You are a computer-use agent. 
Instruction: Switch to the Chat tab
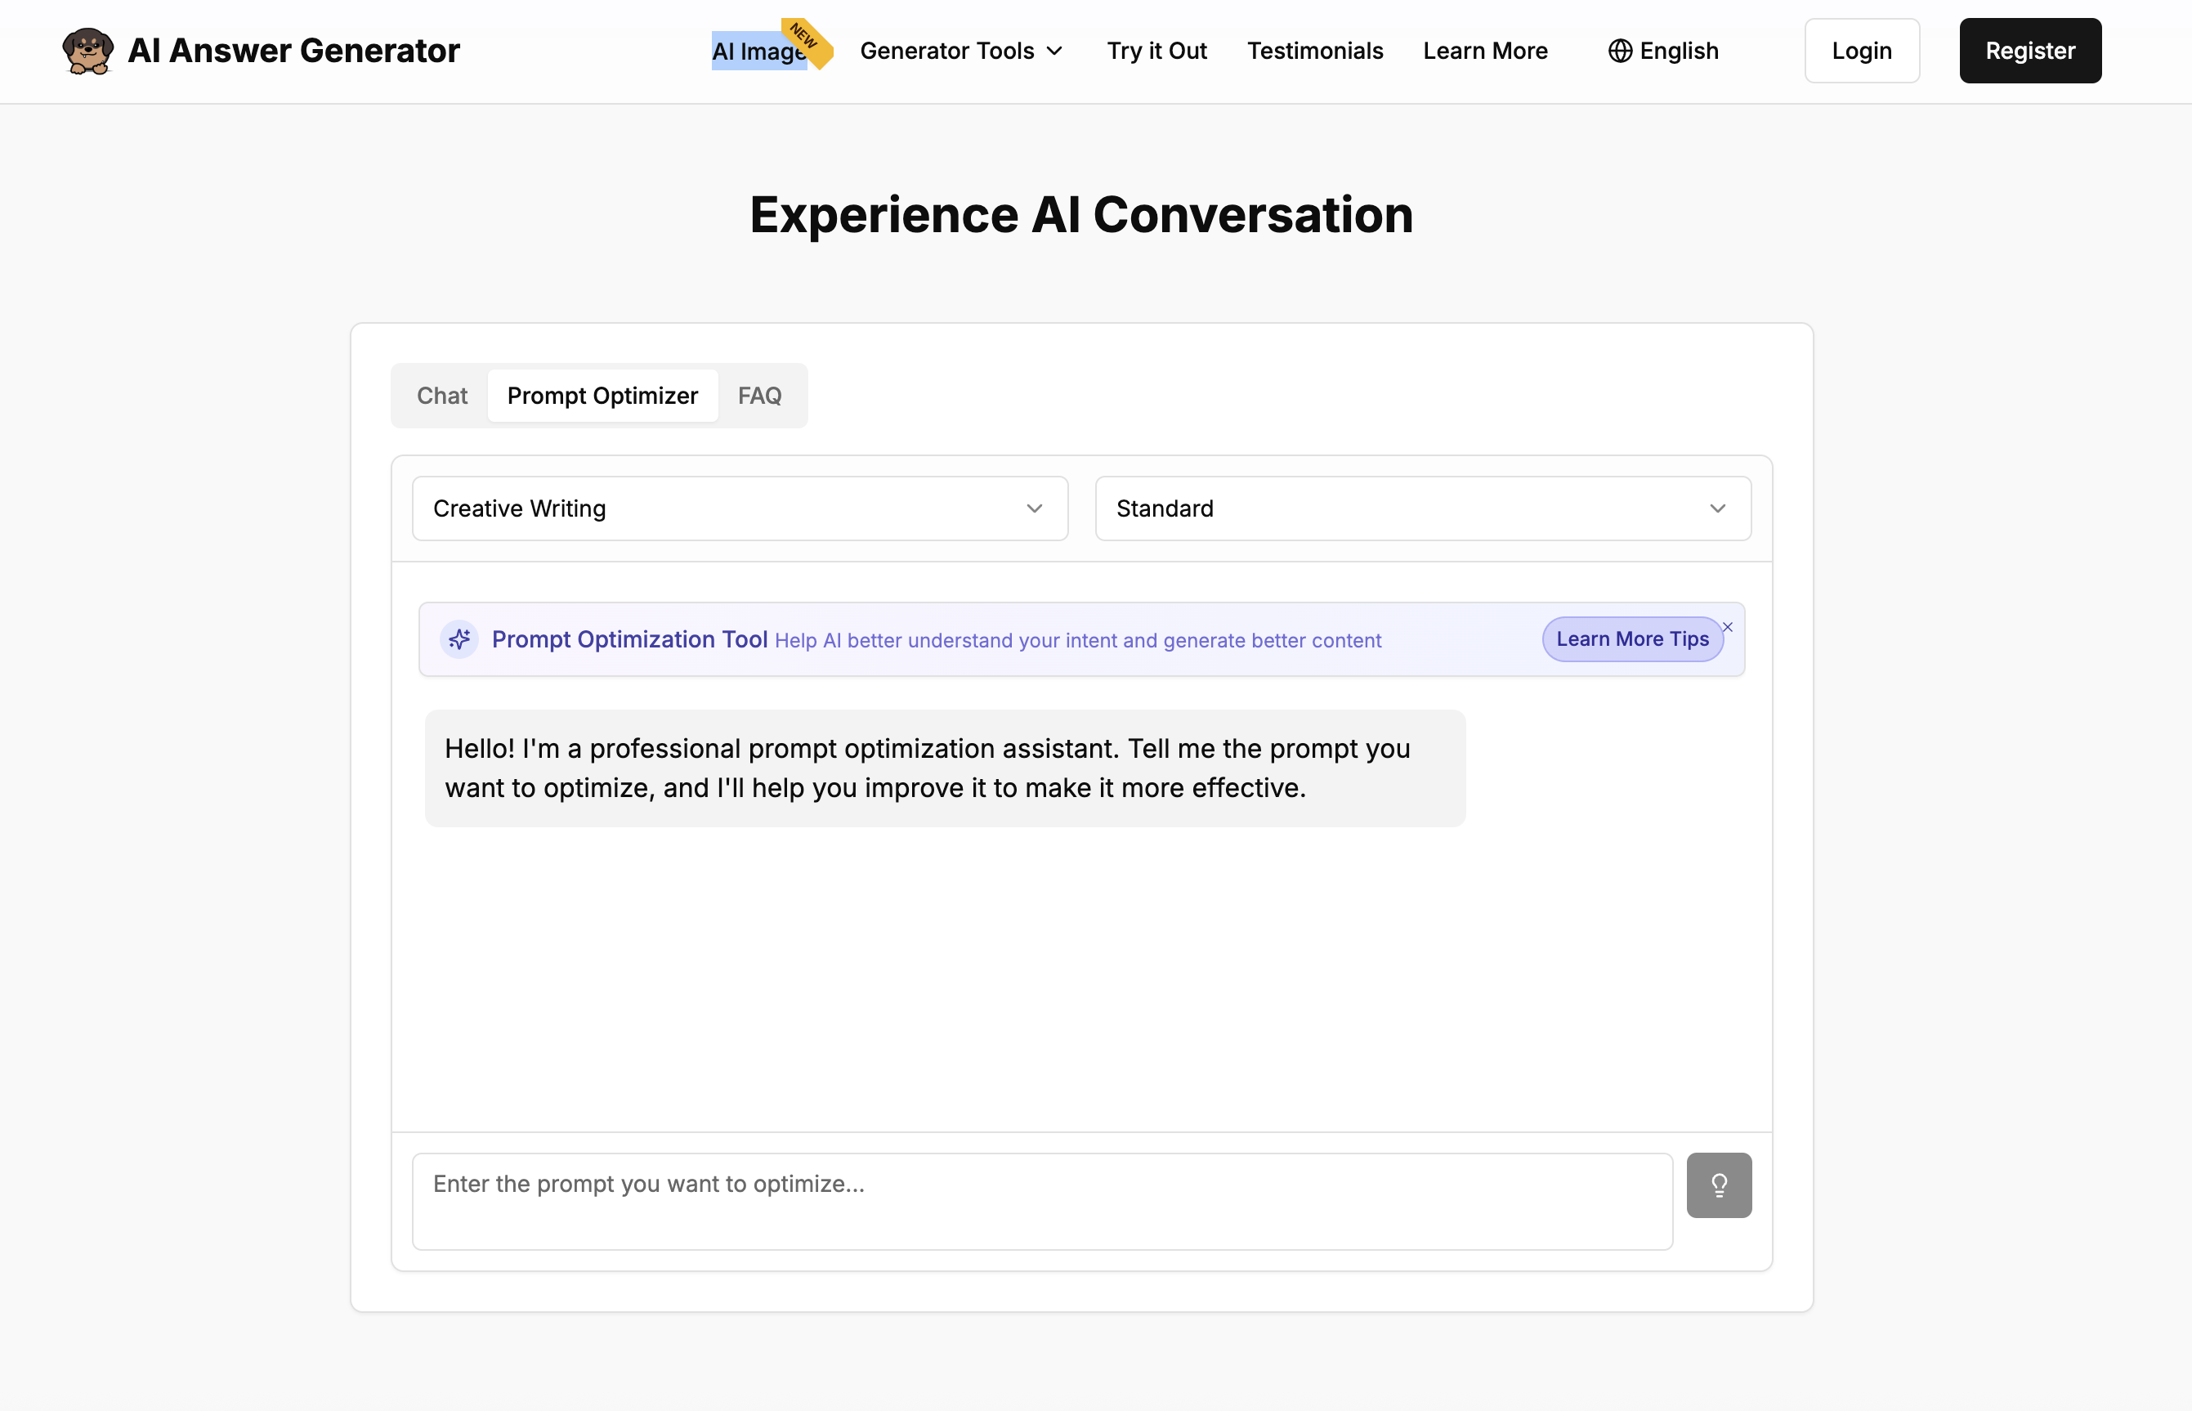click(442, 395)
